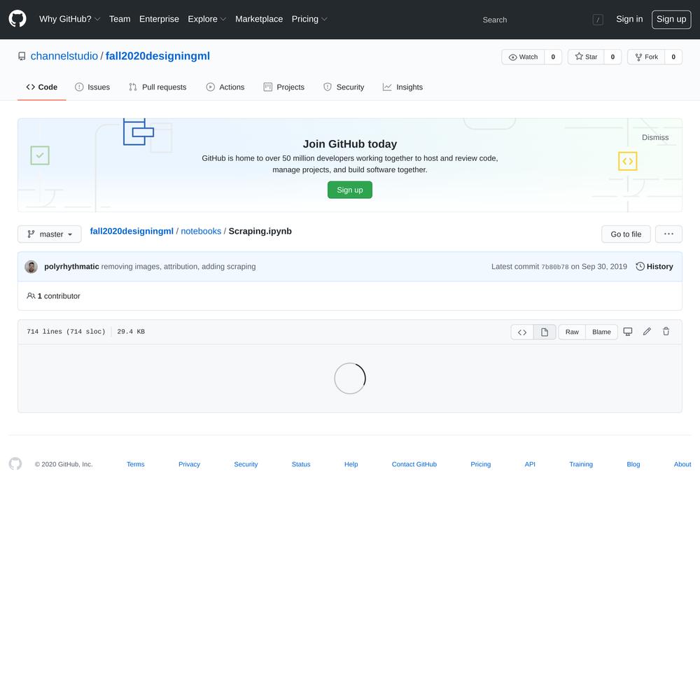This screenshot has height=700, width=700.
Task: Go to the Enterprise page
Action: (x=159, y=19)
